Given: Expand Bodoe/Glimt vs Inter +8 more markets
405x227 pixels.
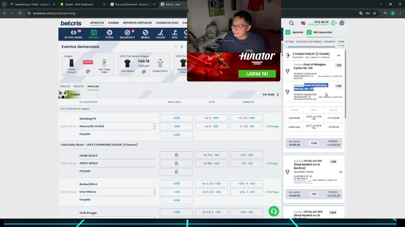Looking at the screenshot, I should click(154, 192).
